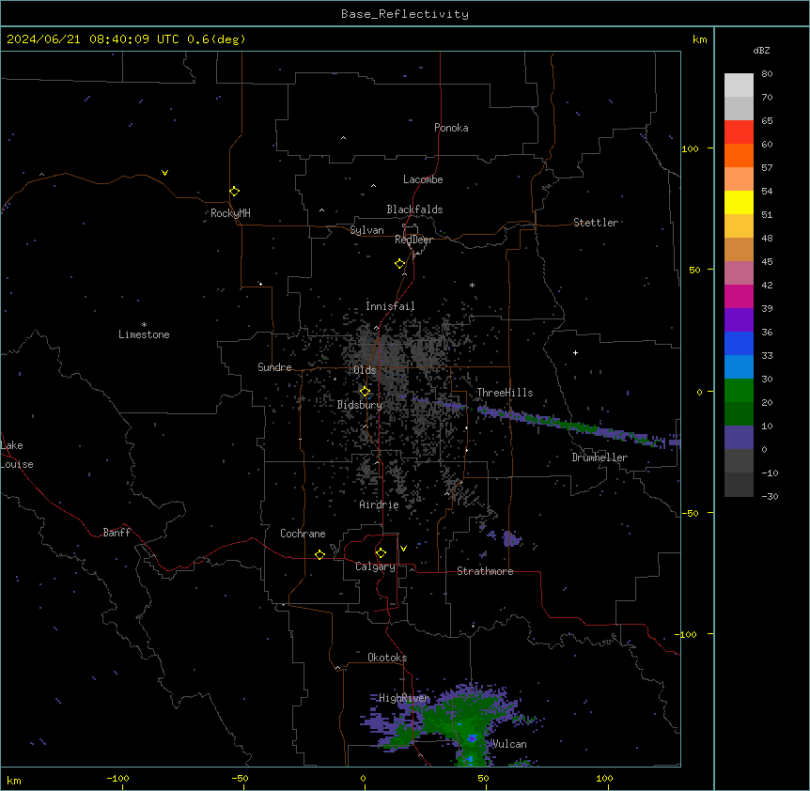The height and width of the screenshot is (791, 810).
Task: Select the white plus marker north of Drumheller
Action: [575, 352]
